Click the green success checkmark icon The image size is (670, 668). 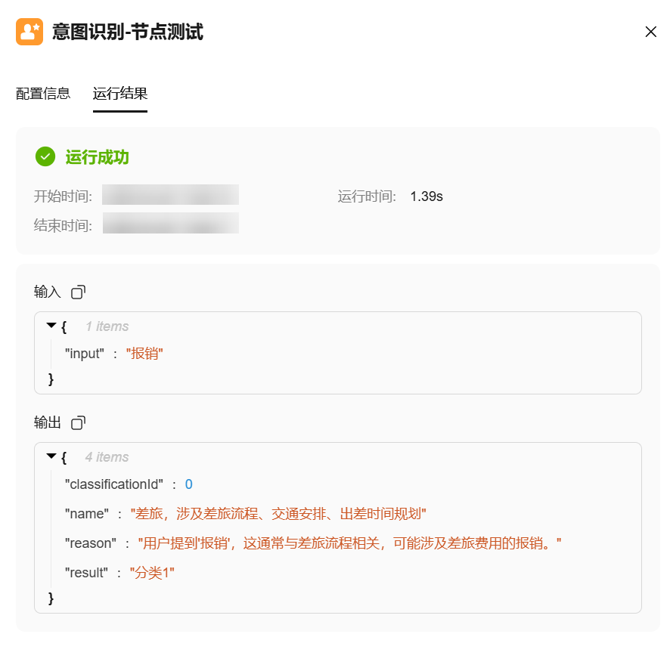(x=45, y=157)
